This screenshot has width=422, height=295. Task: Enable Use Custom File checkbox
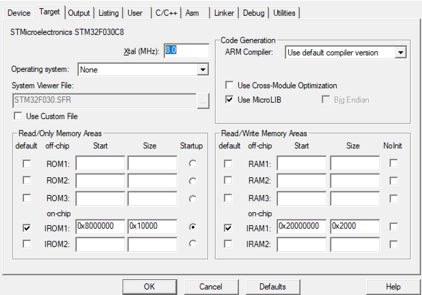[x=18, y=116]
